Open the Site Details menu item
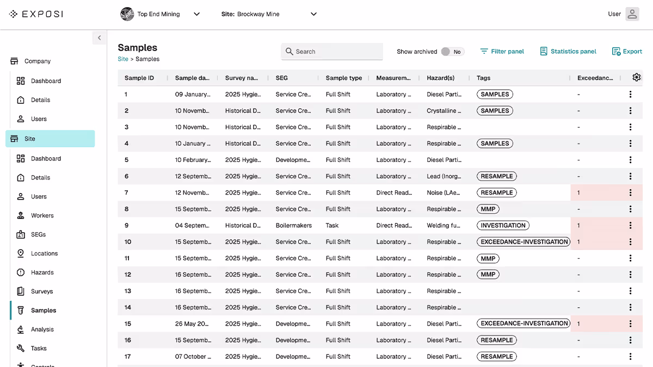Image resolution: width=653 pixels, height=367 pixels. click(x=41, y=177)
